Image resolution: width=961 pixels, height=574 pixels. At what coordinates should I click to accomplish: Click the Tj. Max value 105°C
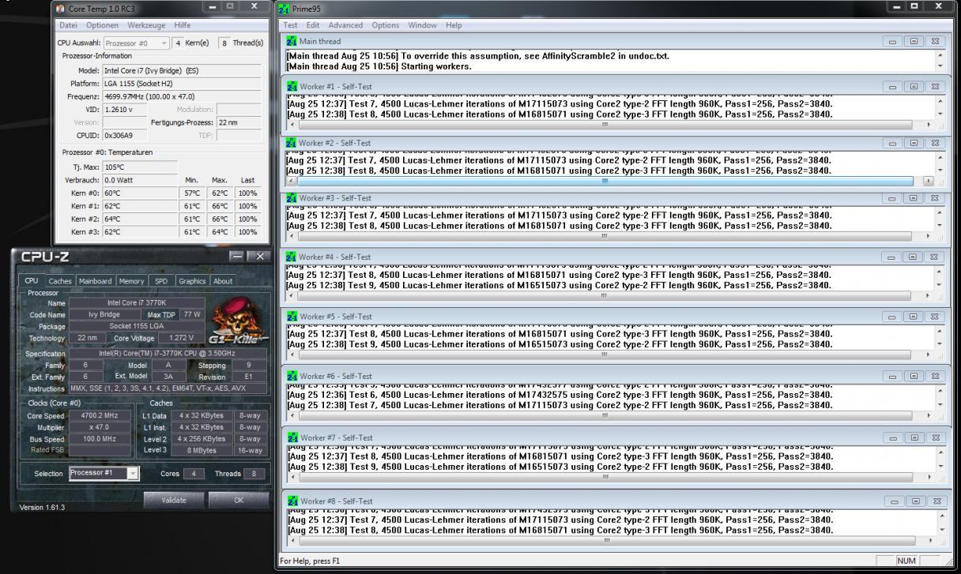[140, 167]
